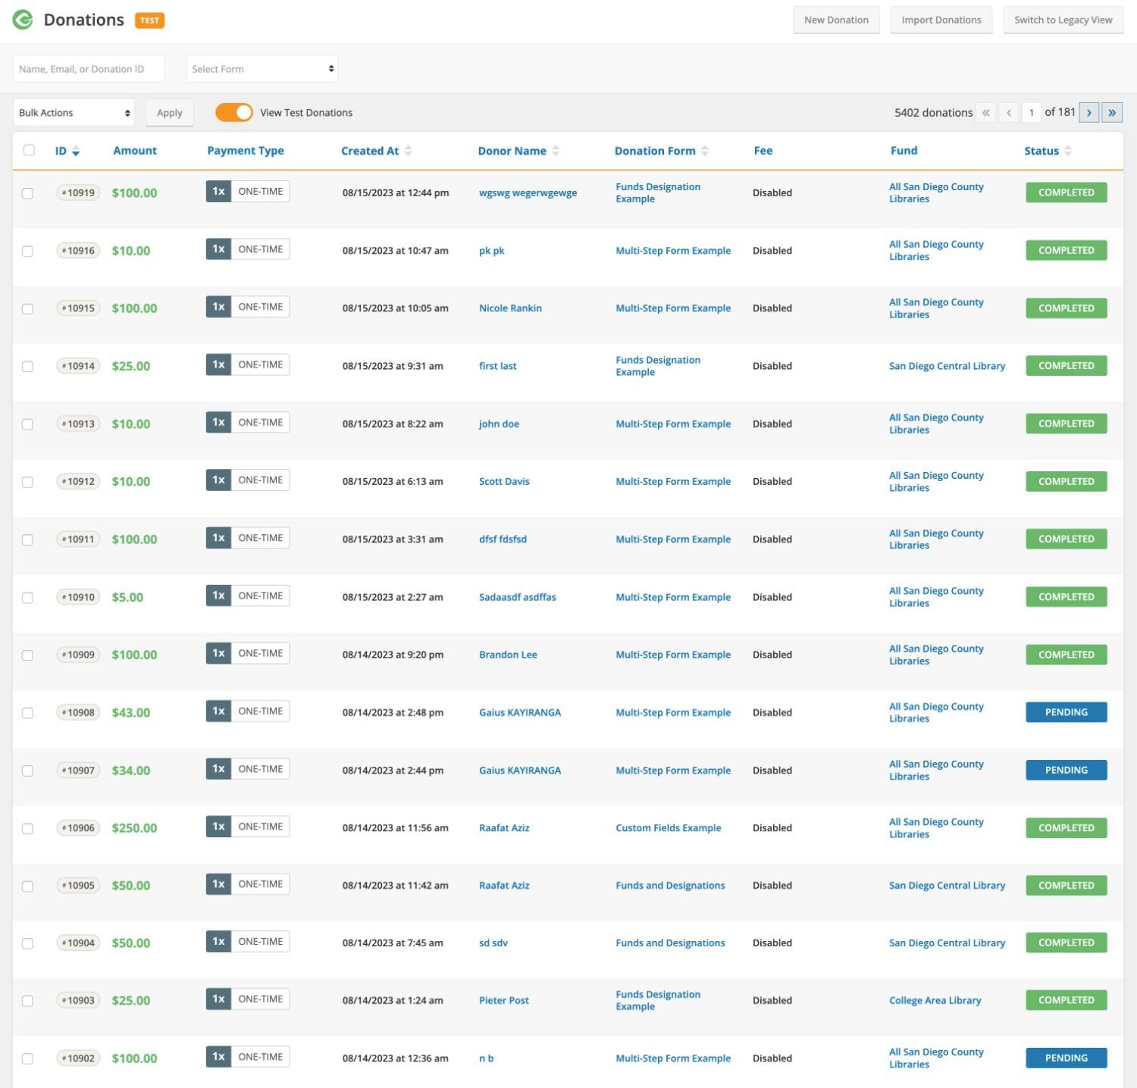
Task: Open the Bulk Actions dropdown
Action: pos(74,112)
